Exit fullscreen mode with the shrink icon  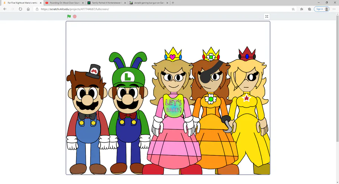(267, 17)
